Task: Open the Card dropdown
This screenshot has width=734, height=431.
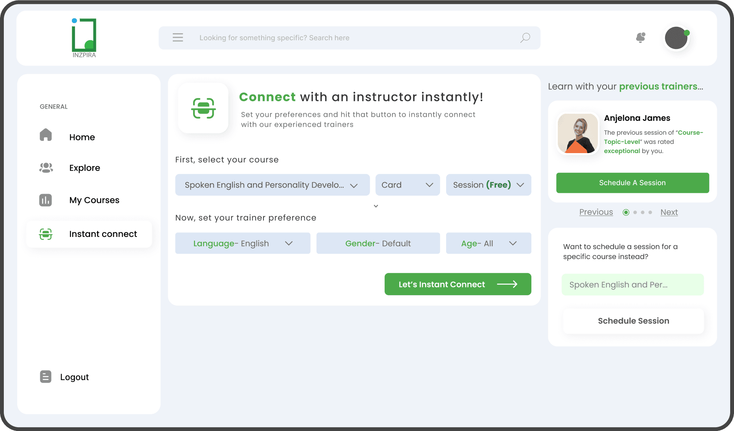Action: click(408, 185)
